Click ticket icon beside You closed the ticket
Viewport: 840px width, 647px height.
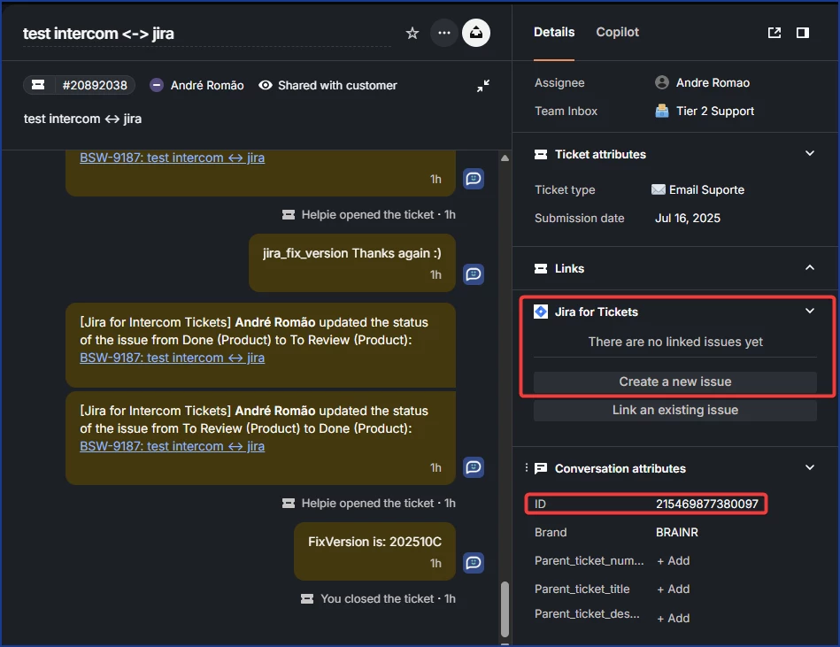pos(307,599)
